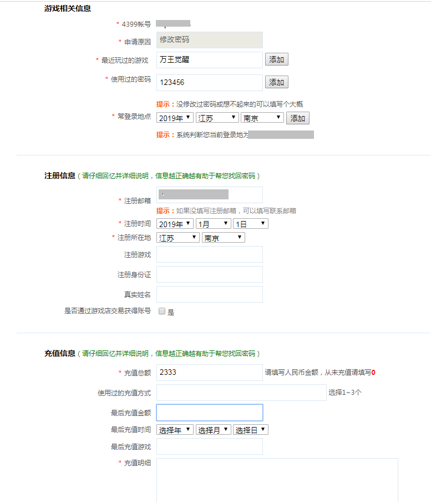This screenshot has width=431, height=502.
Task: Select registration month dropdown showing 1月
Action: click(213, 224)
